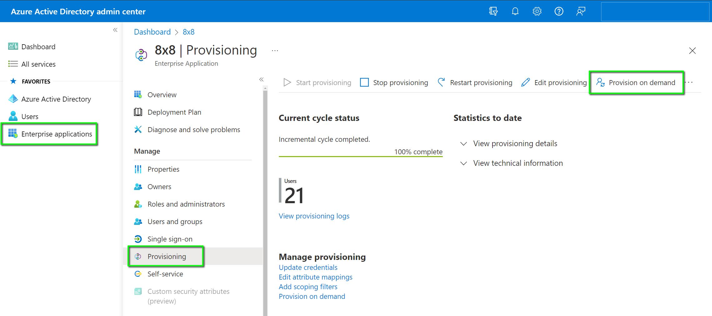This screenshot has width=712, height=316.
Task: Go to Dashboard breadcrumb link
Action: pyautogui.click(x=152, y=32)
